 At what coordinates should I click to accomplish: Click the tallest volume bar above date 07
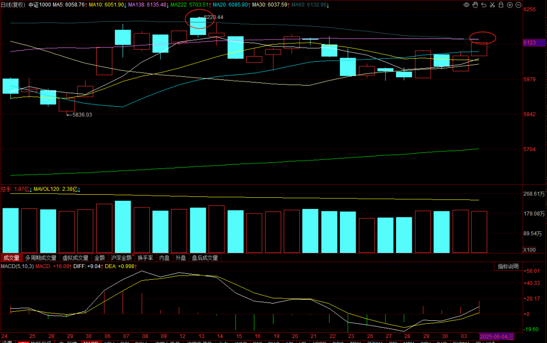[x=123, y=227]
